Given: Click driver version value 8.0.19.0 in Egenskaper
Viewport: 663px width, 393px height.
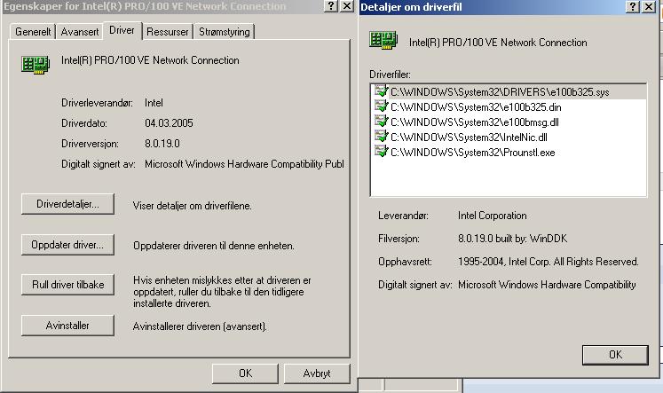Looking at the screenshot, I should coord(162,144).
